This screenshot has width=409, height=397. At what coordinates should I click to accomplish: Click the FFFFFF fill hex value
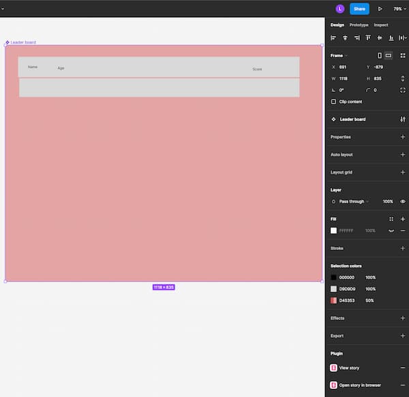click(x=346, y=231)
